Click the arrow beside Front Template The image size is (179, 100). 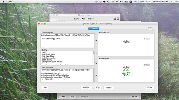click(96, 41)
